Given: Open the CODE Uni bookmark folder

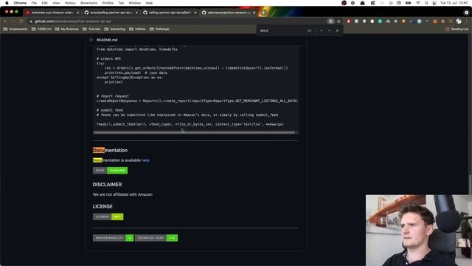Looking at the screenshot, I should click(41, 29).
